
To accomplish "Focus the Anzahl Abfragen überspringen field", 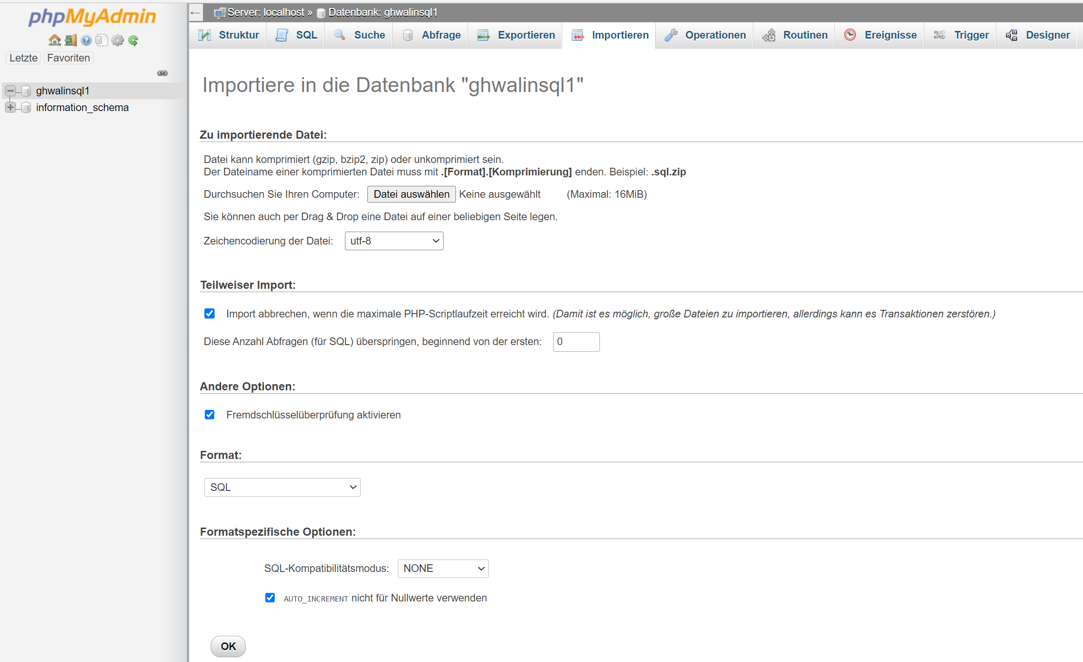I will pos(576,342).
